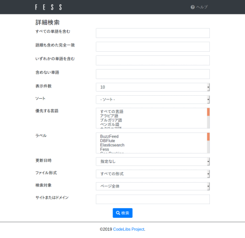Focus the いずれかの単語を含む text field
This screenshot has width=245, height=238.
pyautogui.click(x=153, y=60)
